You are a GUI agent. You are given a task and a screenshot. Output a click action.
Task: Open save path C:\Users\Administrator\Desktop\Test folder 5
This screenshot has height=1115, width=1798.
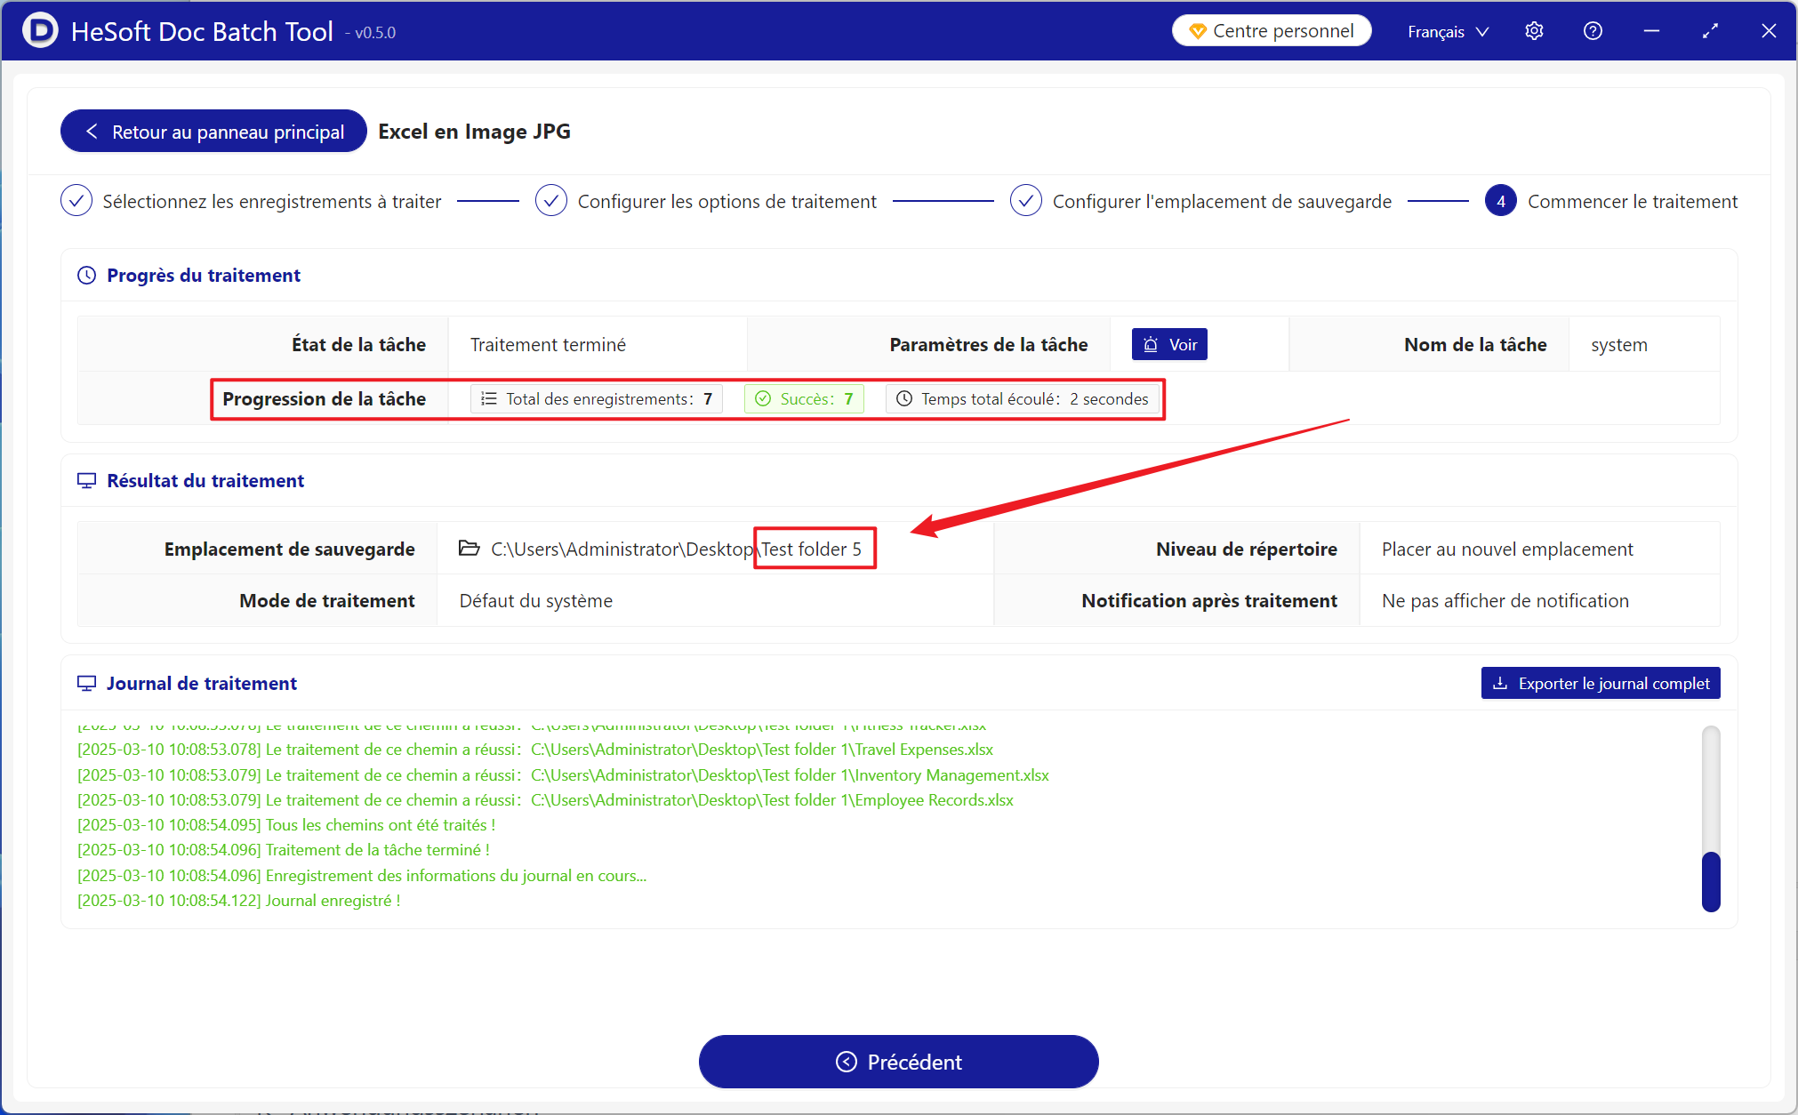[x=676, y=549]
